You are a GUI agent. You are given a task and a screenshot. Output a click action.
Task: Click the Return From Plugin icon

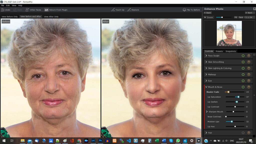point(46,10)
